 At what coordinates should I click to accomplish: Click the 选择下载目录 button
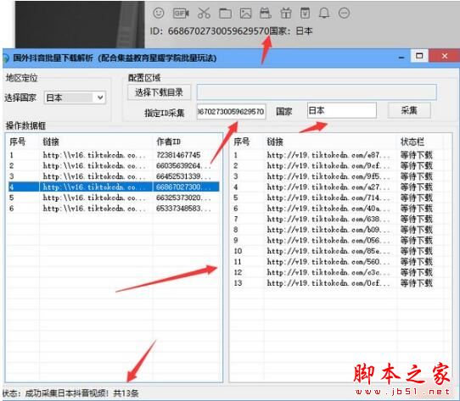pos(159,92)
